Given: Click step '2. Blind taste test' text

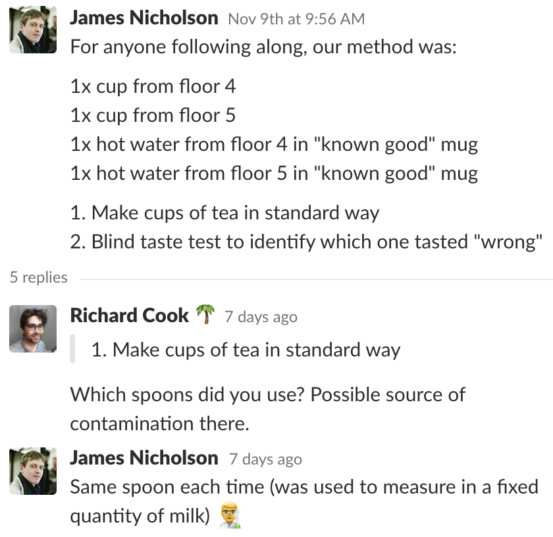Looking at the screenshot, I should click(306, 242).
